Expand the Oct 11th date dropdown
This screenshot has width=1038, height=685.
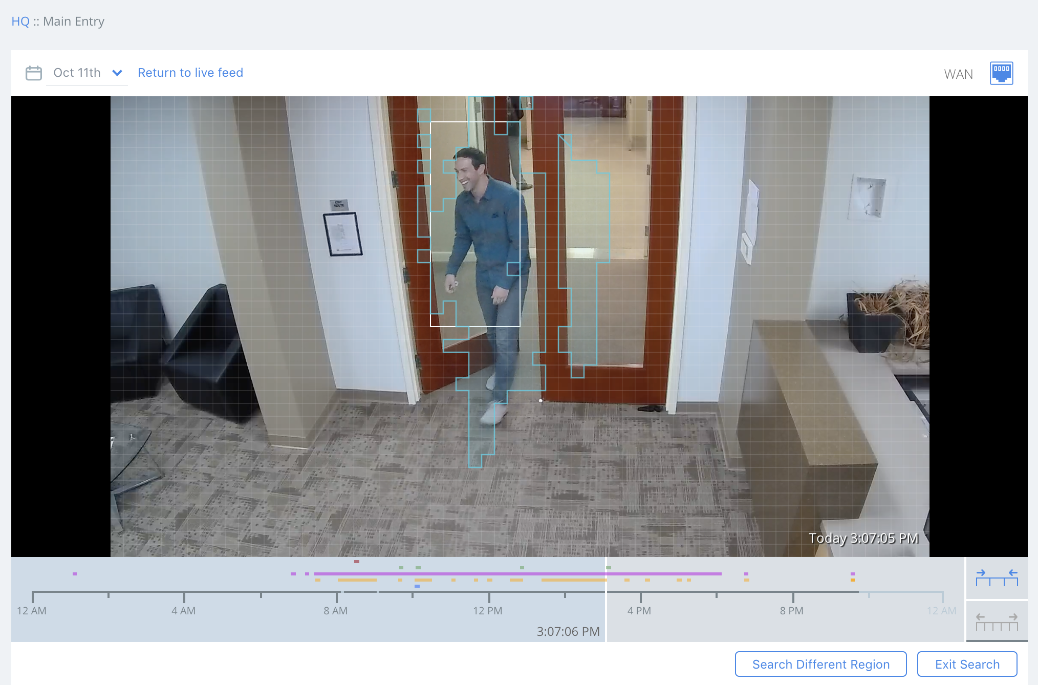tap(78, 73)
